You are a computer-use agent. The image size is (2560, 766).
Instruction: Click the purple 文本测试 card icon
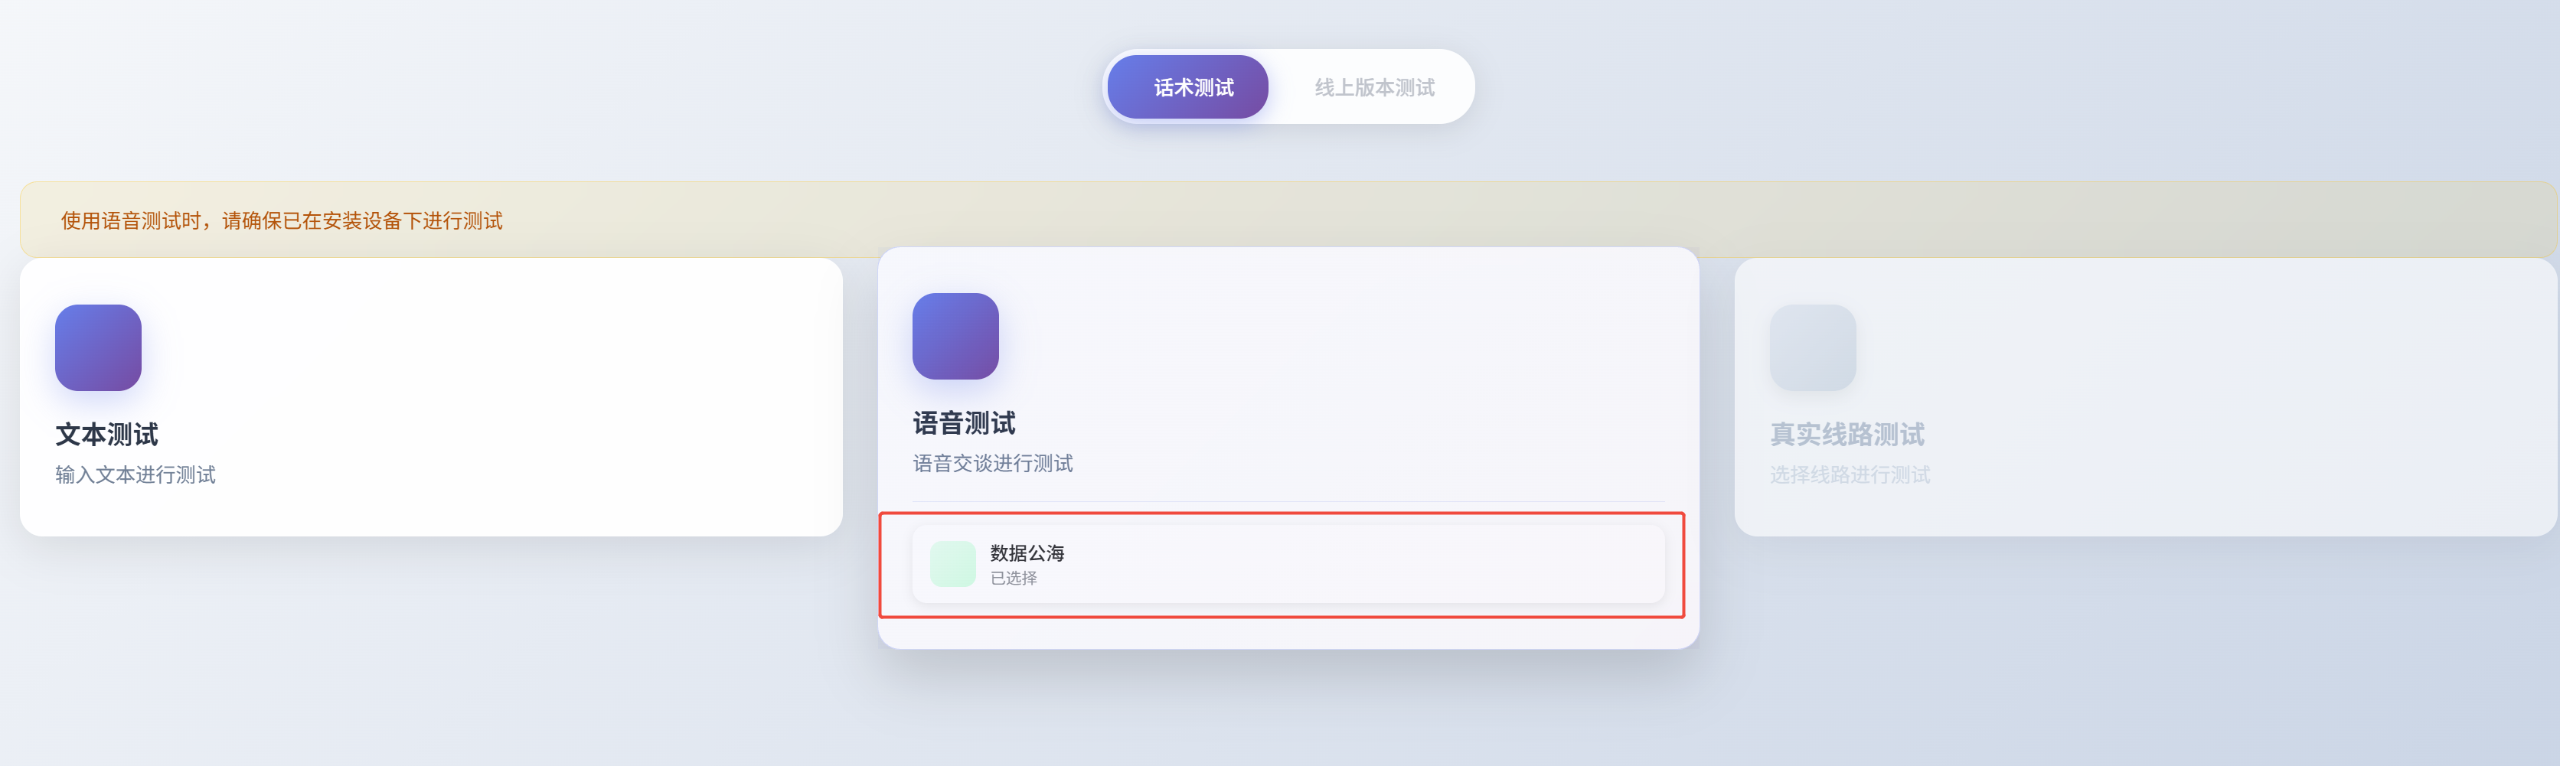(x=99, y=347)
